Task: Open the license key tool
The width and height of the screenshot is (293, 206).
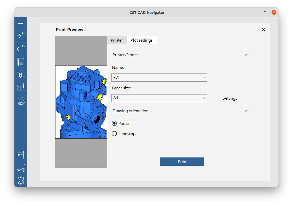Action: point(21,155)
